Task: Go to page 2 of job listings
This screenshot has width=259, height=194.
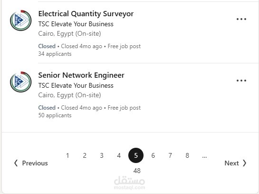Action: click(x=85, y=155)
